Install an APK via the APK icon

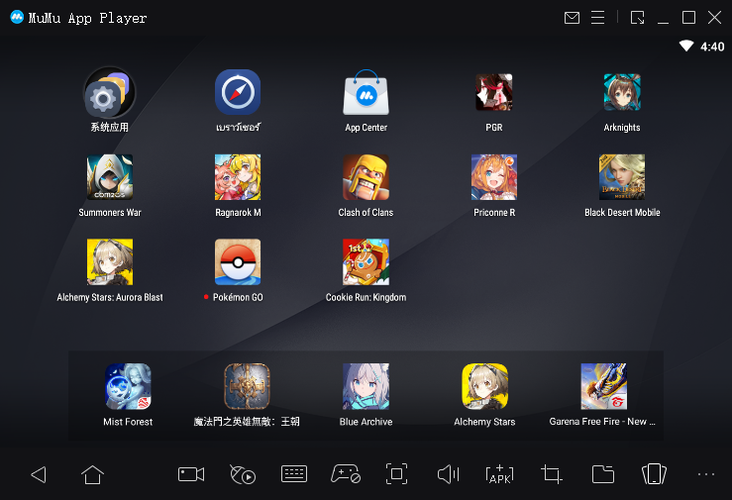click(500, 474)
